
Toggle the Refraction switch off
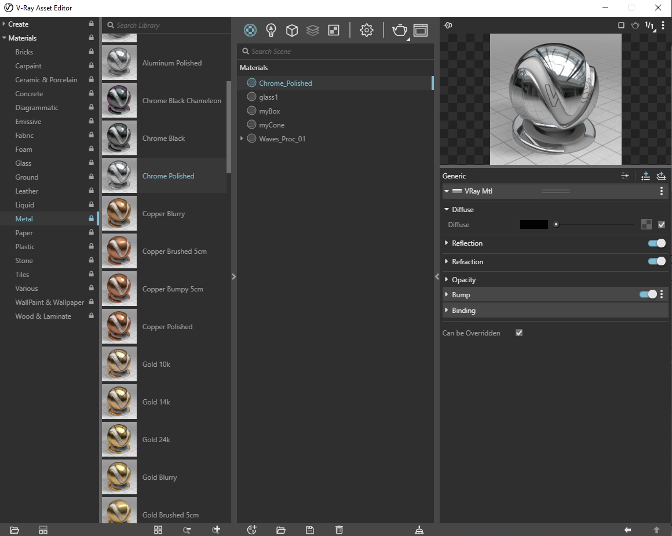656,261
